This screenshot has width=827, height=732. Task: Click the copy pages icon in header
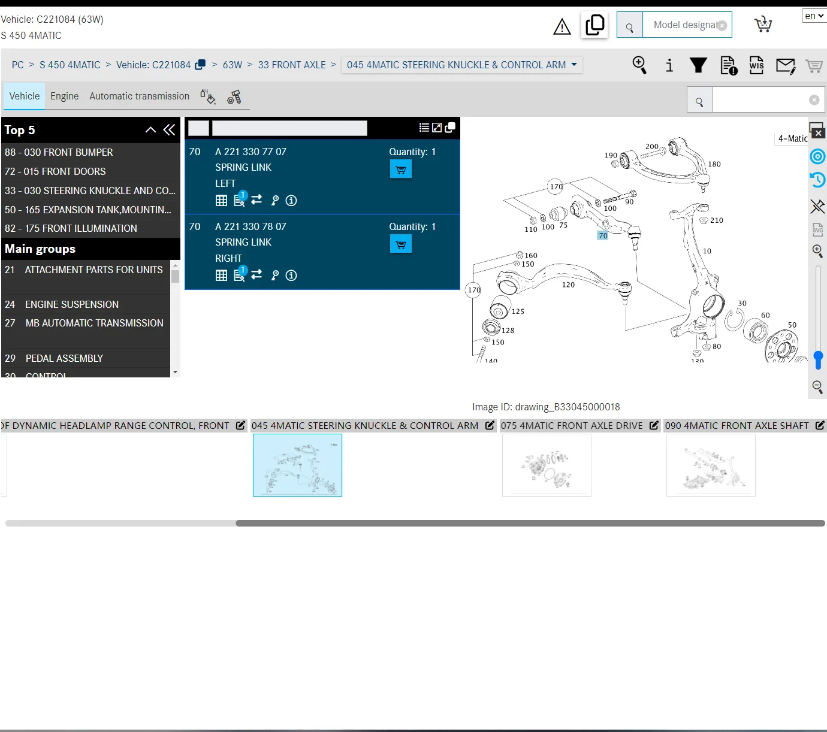point(594,25)
